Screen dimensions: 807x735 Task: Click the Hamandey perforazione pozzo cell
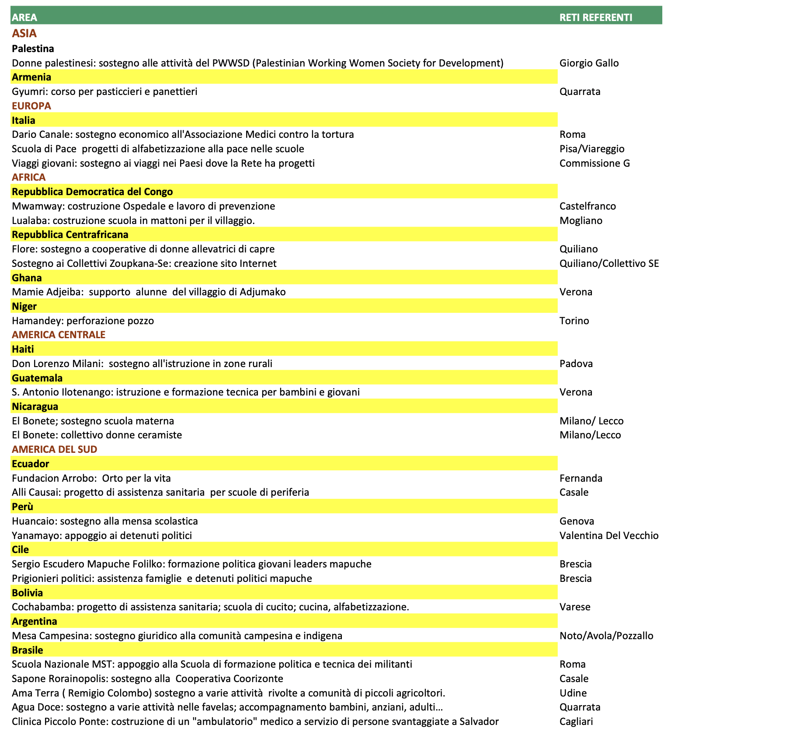click(x=83, y=321)
